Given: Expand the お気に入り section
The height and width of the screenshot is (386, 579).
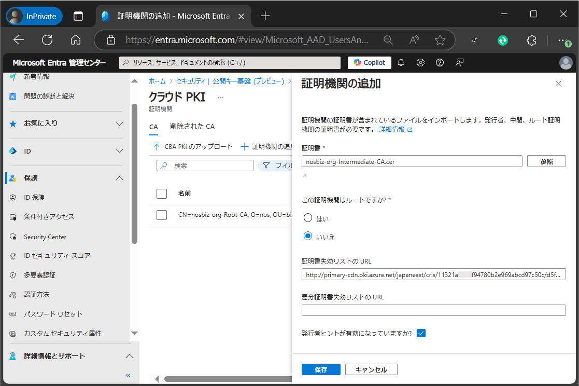Looking at the screenshot, I should click(x=119, y=123).
